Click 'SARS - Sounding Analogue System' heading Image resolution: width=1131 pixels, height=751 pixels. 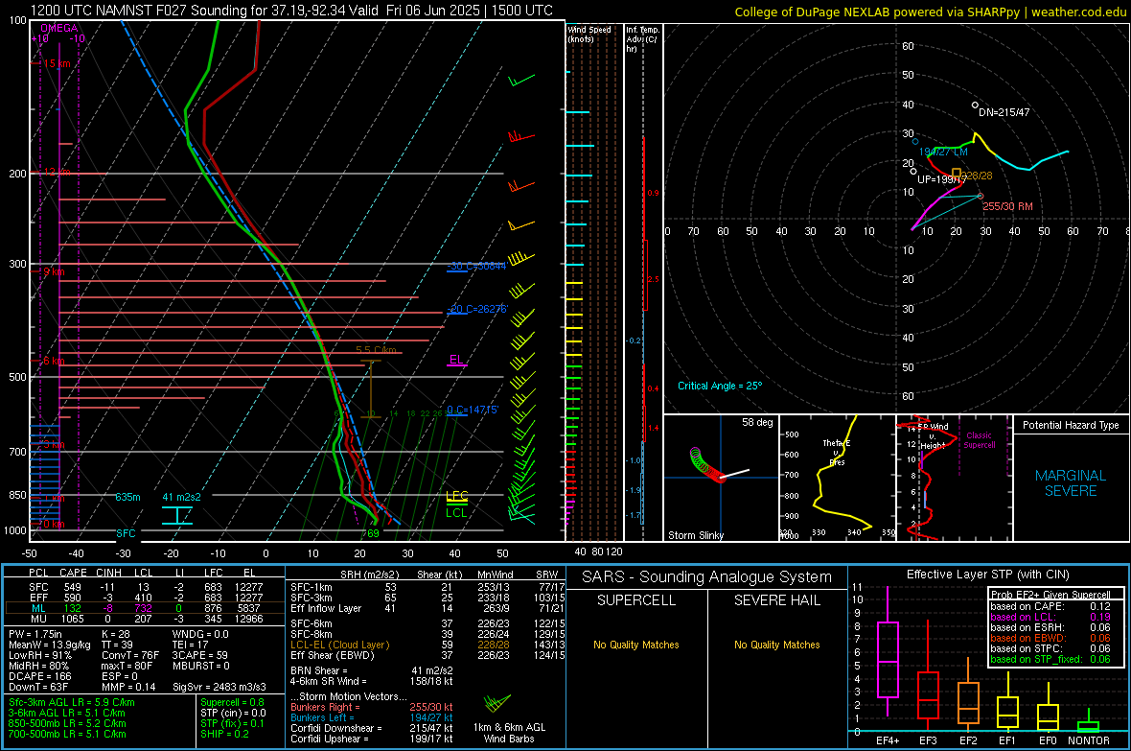click(706, 577)
